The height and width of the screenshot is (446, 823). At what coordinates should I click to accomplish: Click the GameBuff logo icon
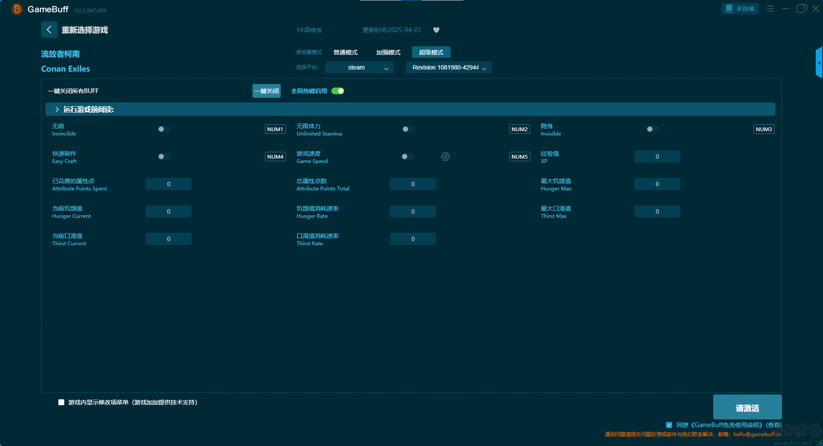(x=17, y=9)
